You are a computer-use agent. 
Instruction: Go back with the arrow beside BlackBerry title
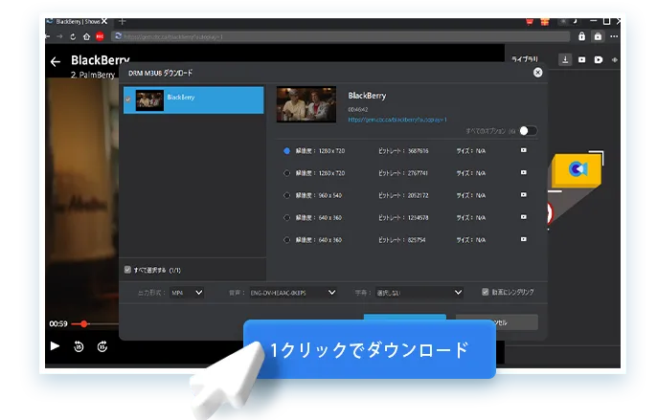56,62
